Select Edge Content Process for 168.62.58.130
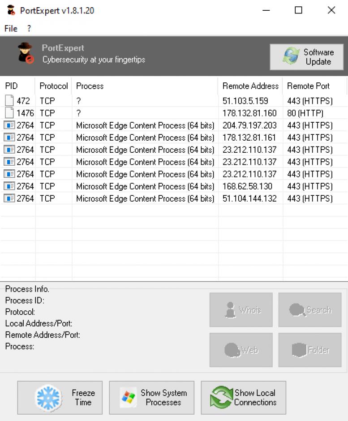348x421 pixels. click(x=145, y=186)
